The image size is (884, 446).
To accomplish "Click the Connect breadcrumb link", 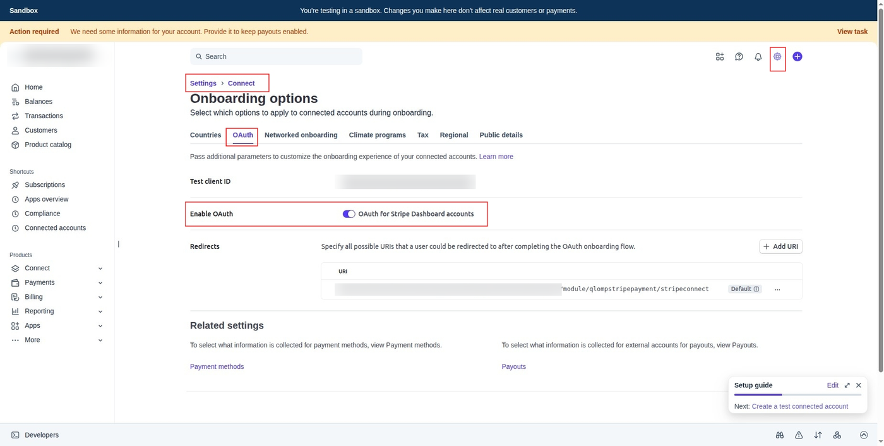I will (x=241, y=83).
